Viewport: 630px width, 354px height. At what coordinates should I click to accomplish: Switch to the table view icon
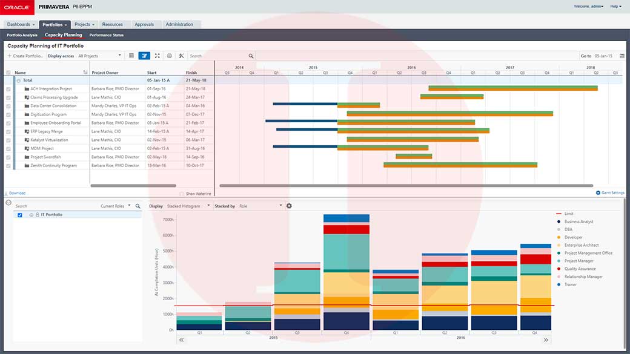(131, 56)
